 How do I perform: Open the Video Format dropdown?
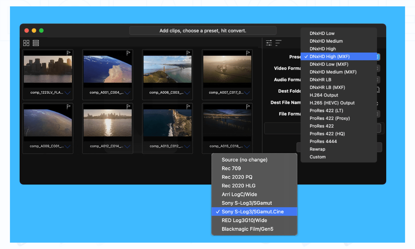tap(378, 68)
